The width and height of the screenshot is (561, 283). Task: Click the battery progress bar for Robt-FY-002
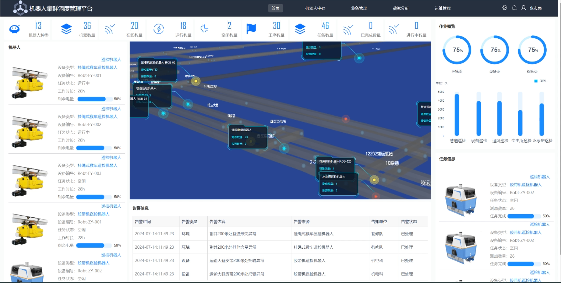coord(95,148)
